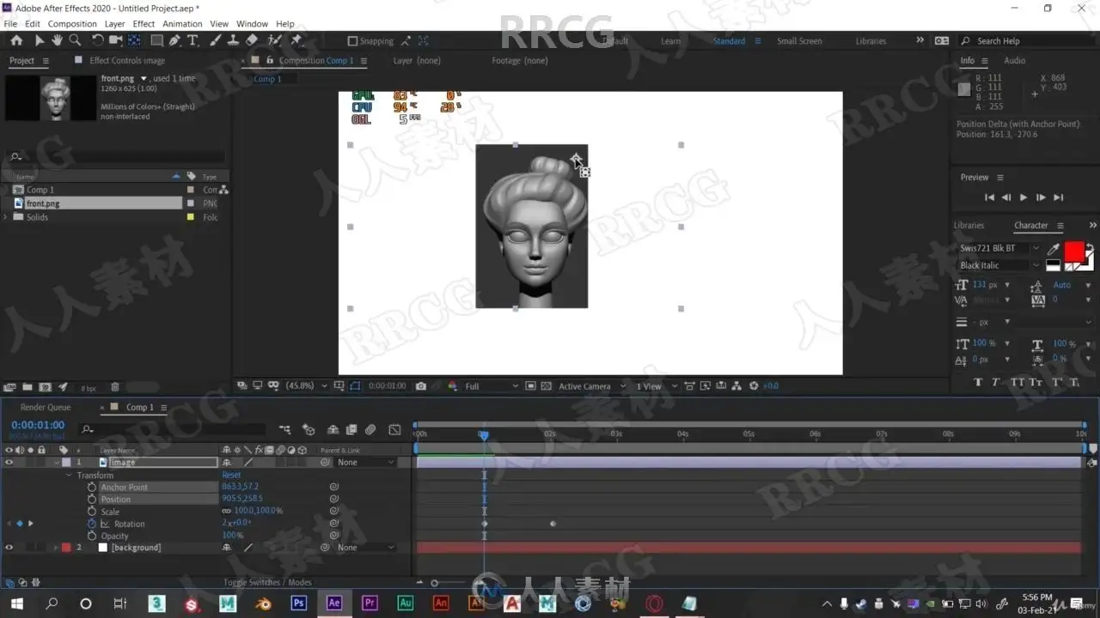
Task: Click the Graph Editor icon in timeline
Action: point(394,430)
